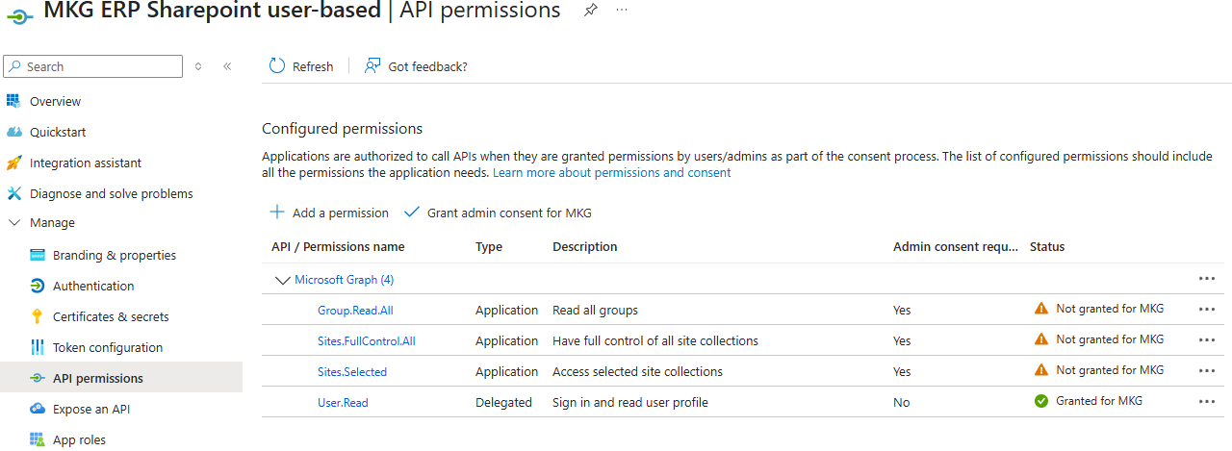Collapse the Microsoft Graph permissions group
Image resolution: width=1232 pixels, height=451 pixels.
[282, 280]
